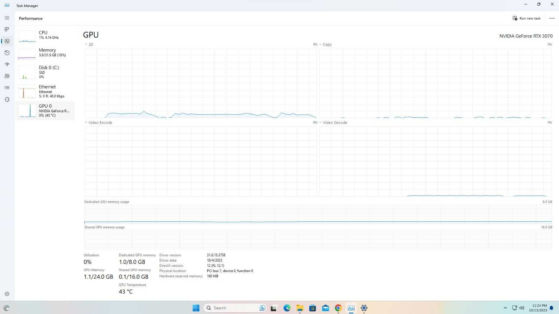The width and height of the screenshot is (559, 314).
Task: Open Task View from the taskbar
Action: pyautogui.click(x=274, y=308)
